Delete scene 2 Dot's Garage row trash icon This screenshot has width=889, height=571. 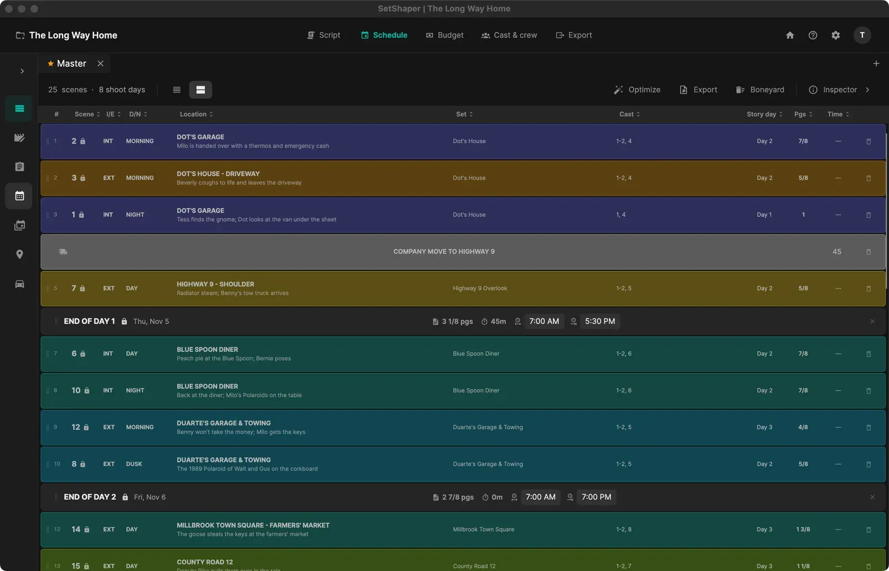(868, 141)
